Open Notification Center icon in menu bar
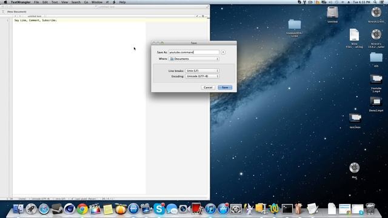The image size is (388, 218). pyautogui.click(x=382, y=2)
